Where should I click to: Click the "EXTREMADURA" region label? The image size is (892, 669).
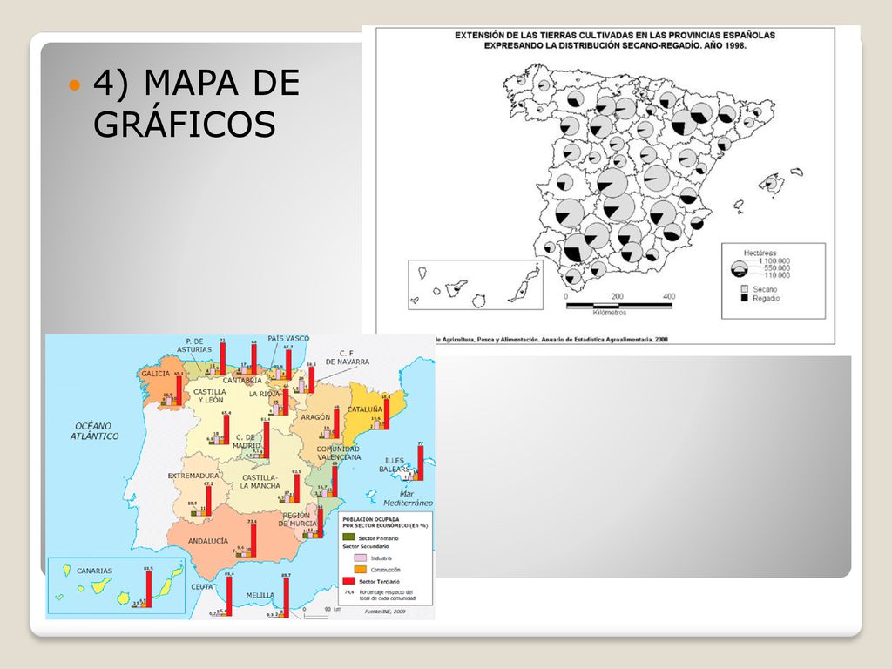(193, 476)
